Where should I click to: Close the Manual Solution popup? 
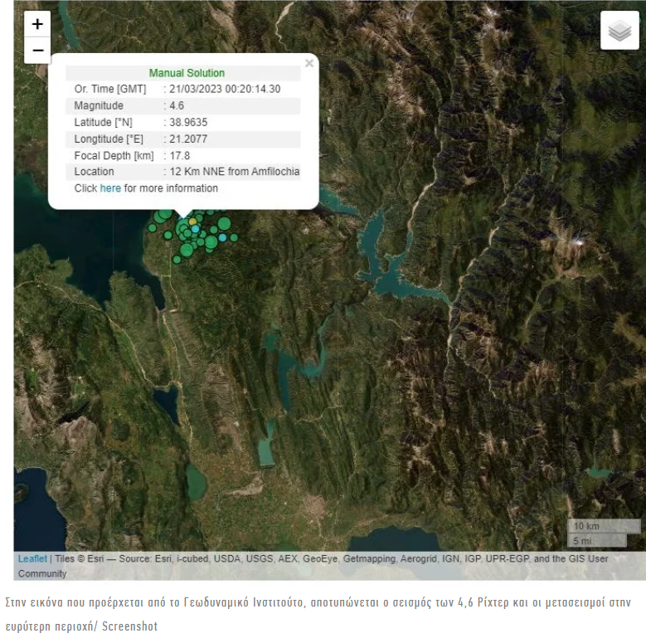(x=309, y=63)
